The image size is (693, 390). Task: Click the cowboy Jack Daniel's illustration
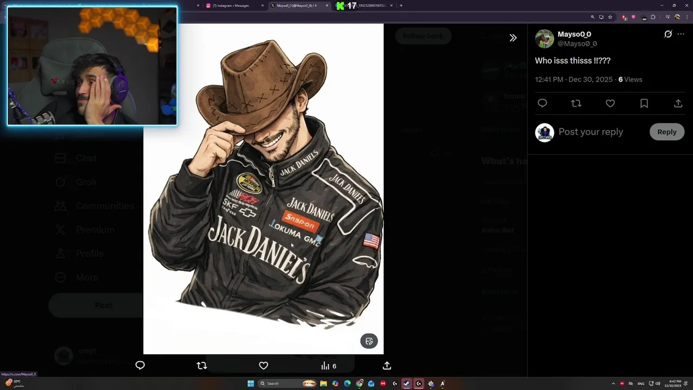tap(264, 188)
